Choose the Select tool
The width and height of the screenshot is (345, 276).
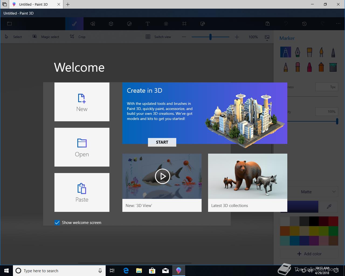13,37
